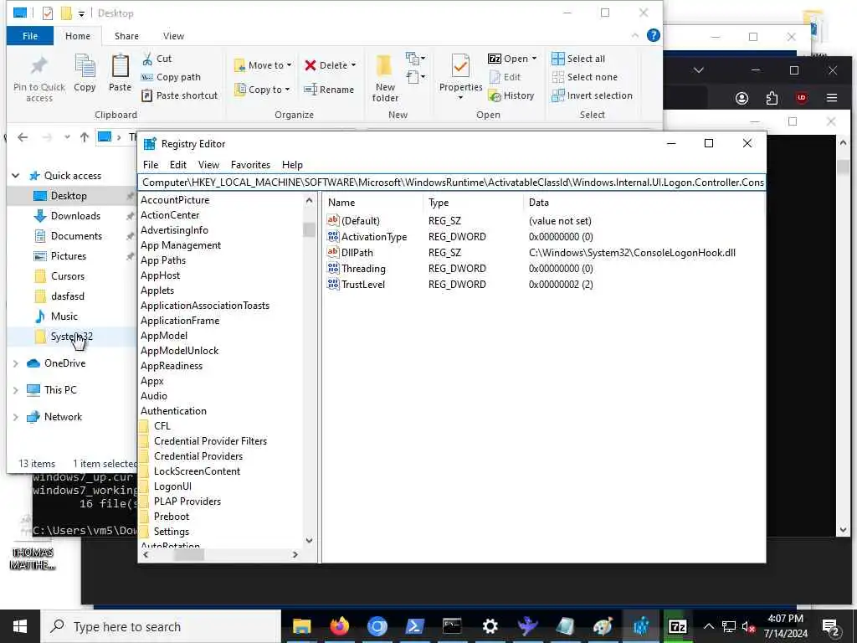Click the Registry Editor address bar
Screen dimensions: 857x643
pyautogui.click(x=452, y=182)
